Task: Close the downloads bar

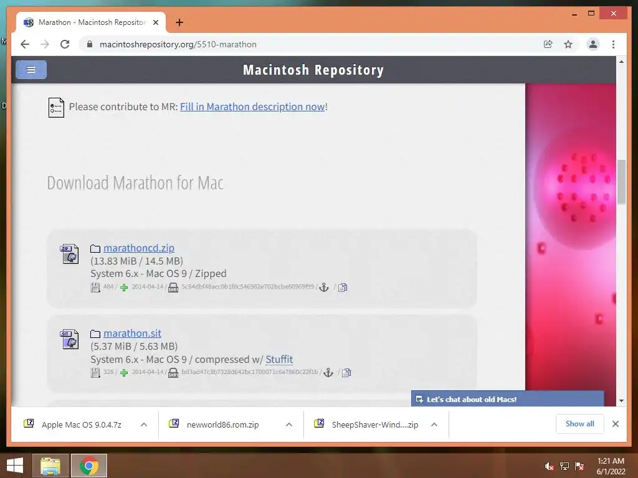Action: click(615, 424)
